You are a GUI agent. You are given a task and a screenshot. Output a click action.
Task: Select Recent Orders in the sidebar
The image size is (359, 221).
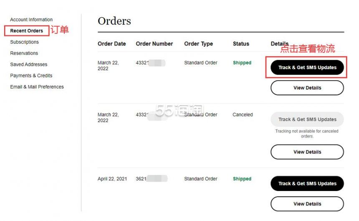27,31
